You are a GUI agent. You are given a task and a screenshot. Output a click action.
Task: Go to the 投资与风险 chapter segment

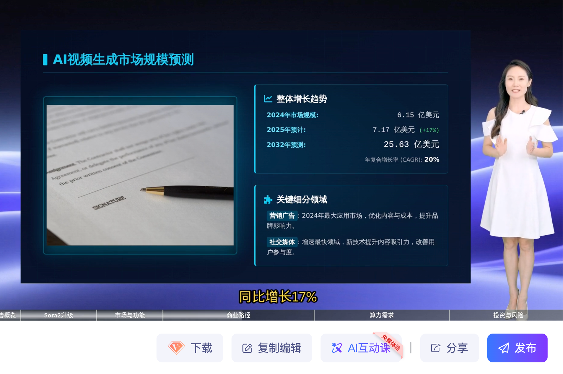508,315
